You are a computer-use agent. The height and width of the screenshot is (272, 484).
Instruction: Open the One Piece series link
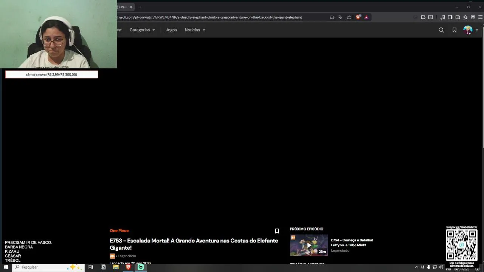119,230
